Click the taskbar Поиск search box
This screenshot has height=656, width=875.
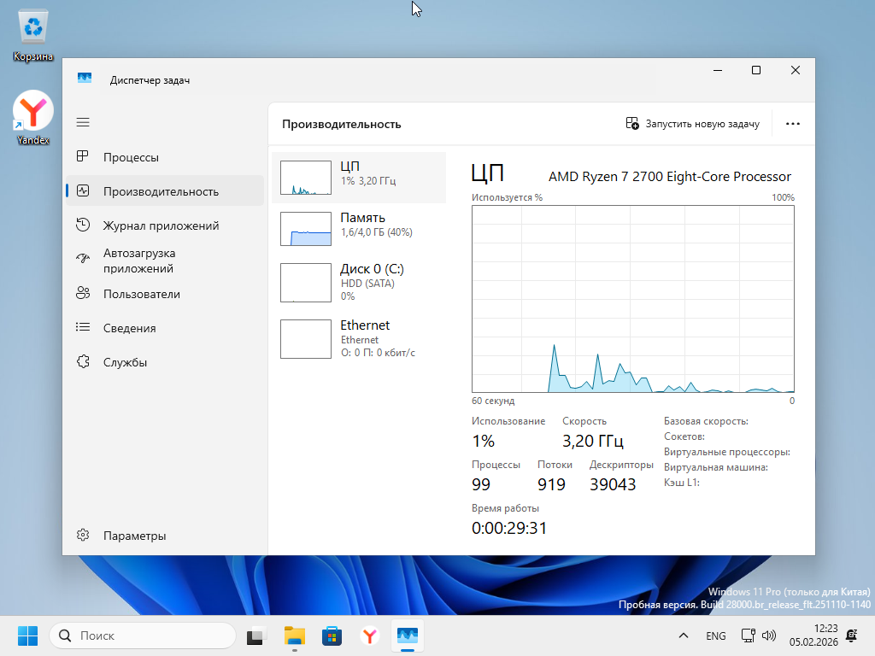point(142,635)
